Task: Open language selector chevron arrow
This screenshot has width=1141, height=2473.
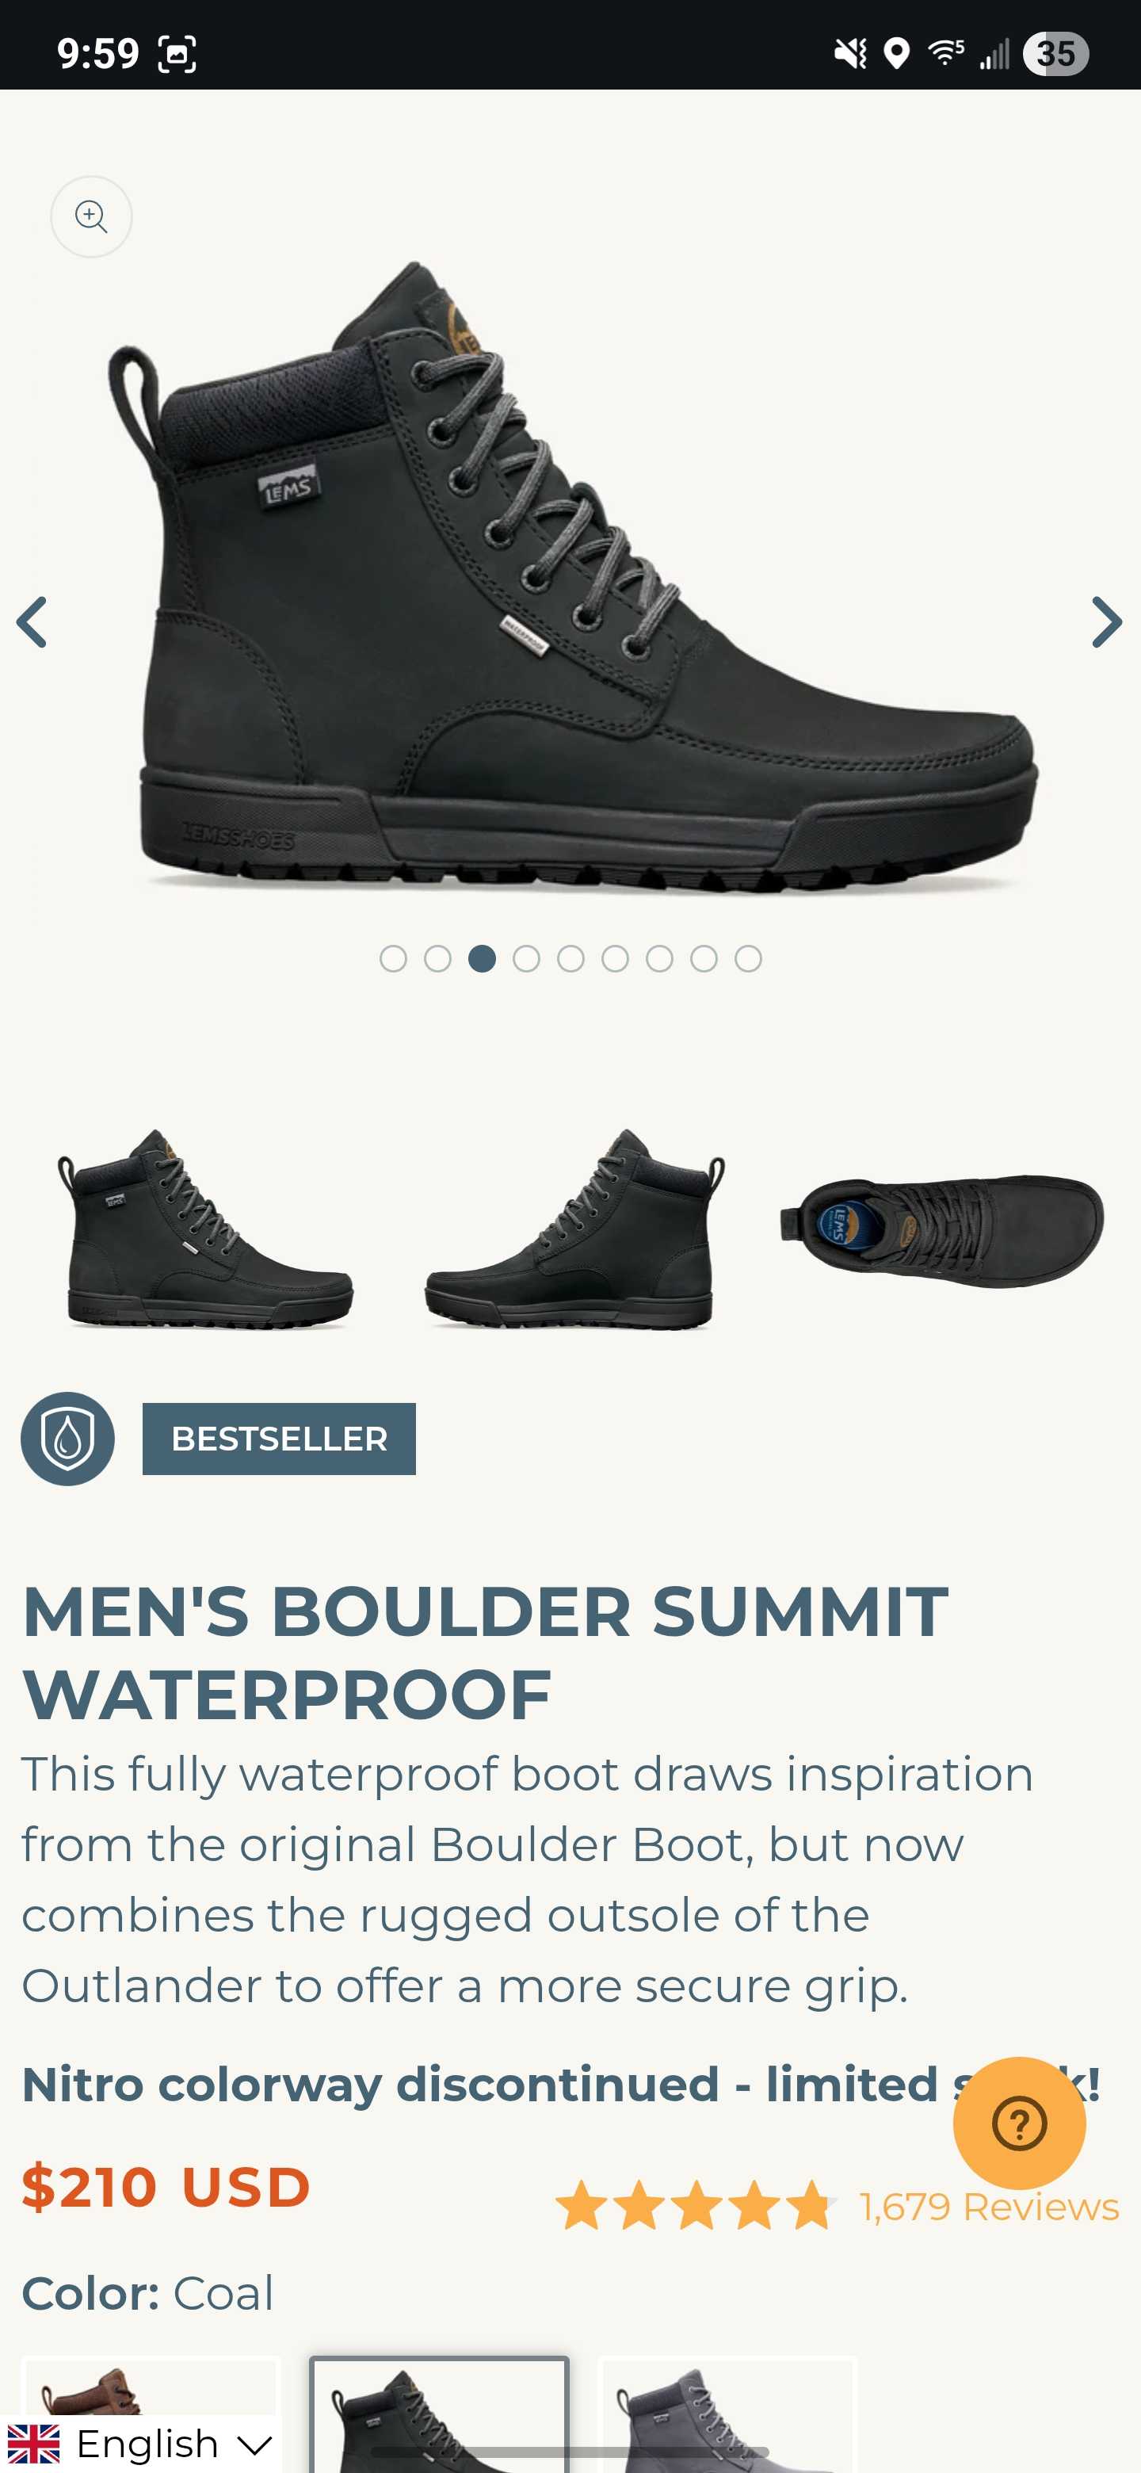Action: tap(254, 2445)
